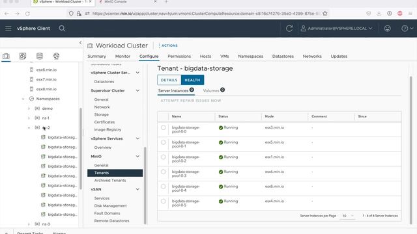Switch MinIO Console browser tab
Image resolution: width=417 pixels, height=234 pixels.
click(128, 2)
